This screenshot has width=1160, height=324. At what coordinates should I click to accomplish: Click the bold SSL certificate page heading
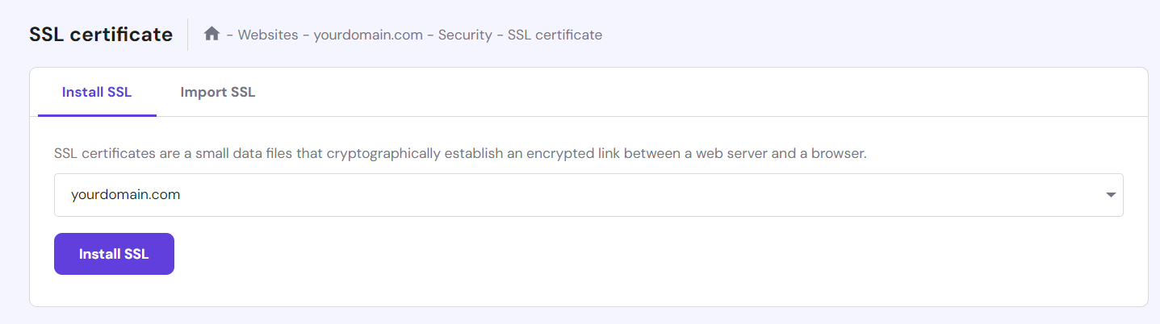coord(101,35)
